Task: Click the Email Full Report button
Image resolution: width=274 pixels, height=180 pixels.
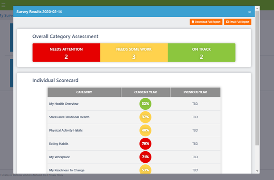Action: [x=237, y=22]
